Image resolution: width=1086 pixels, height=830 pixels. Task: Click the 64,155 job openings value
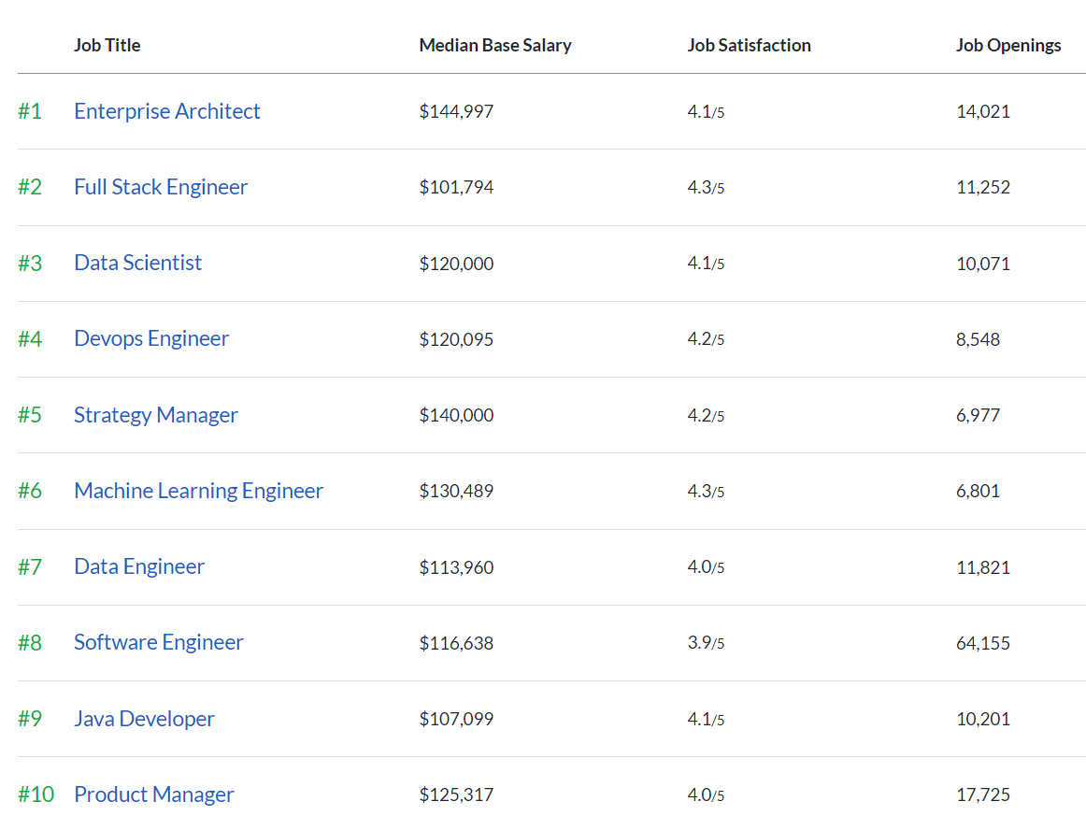pyautogui.click(x=982, y=642)
